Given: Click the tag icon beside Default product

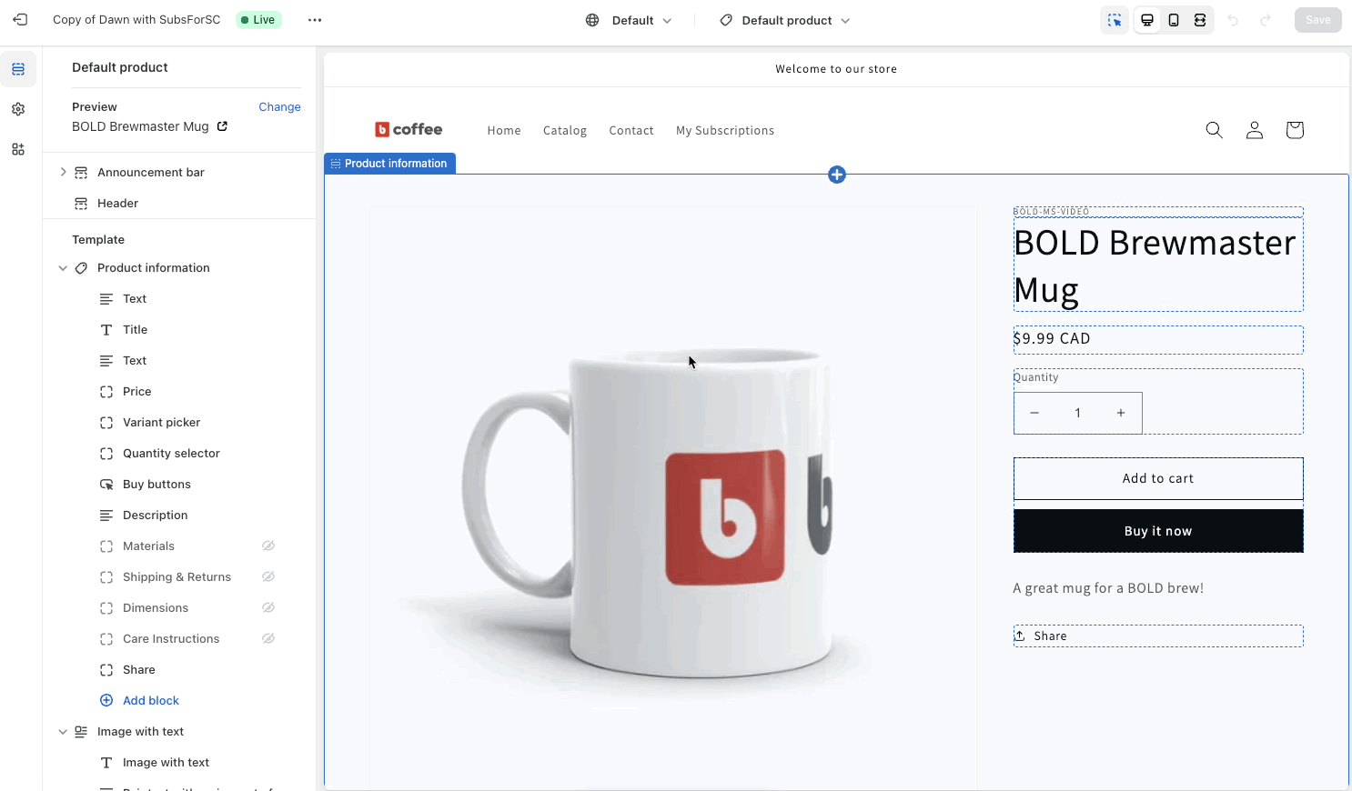Looking at the screenshot, I should point(726,20).
